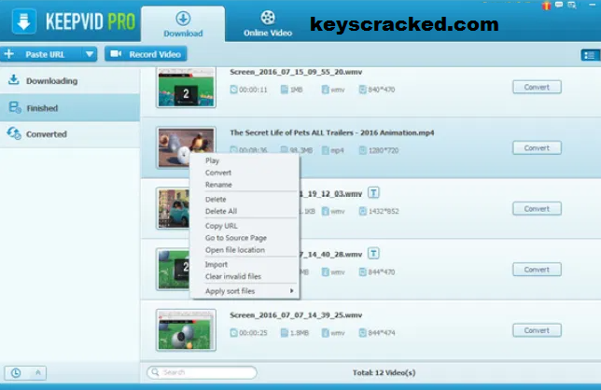Open the Download tab
601x390 pixels.
183,23
